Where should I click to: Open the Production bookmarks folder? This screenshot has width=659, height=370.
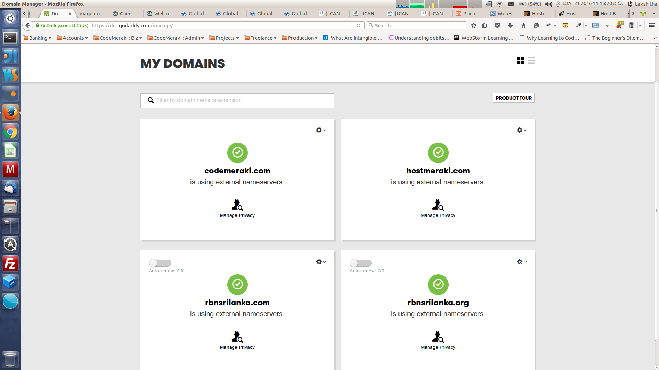coord(300,38)
